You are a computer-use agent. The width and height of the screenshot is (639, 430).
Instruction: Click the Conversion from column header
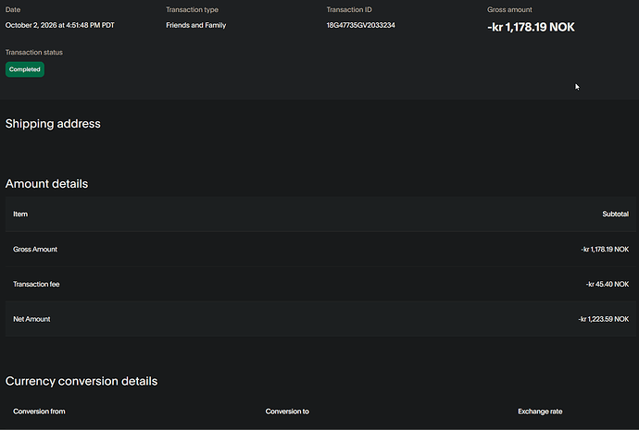tap(39, 412)
